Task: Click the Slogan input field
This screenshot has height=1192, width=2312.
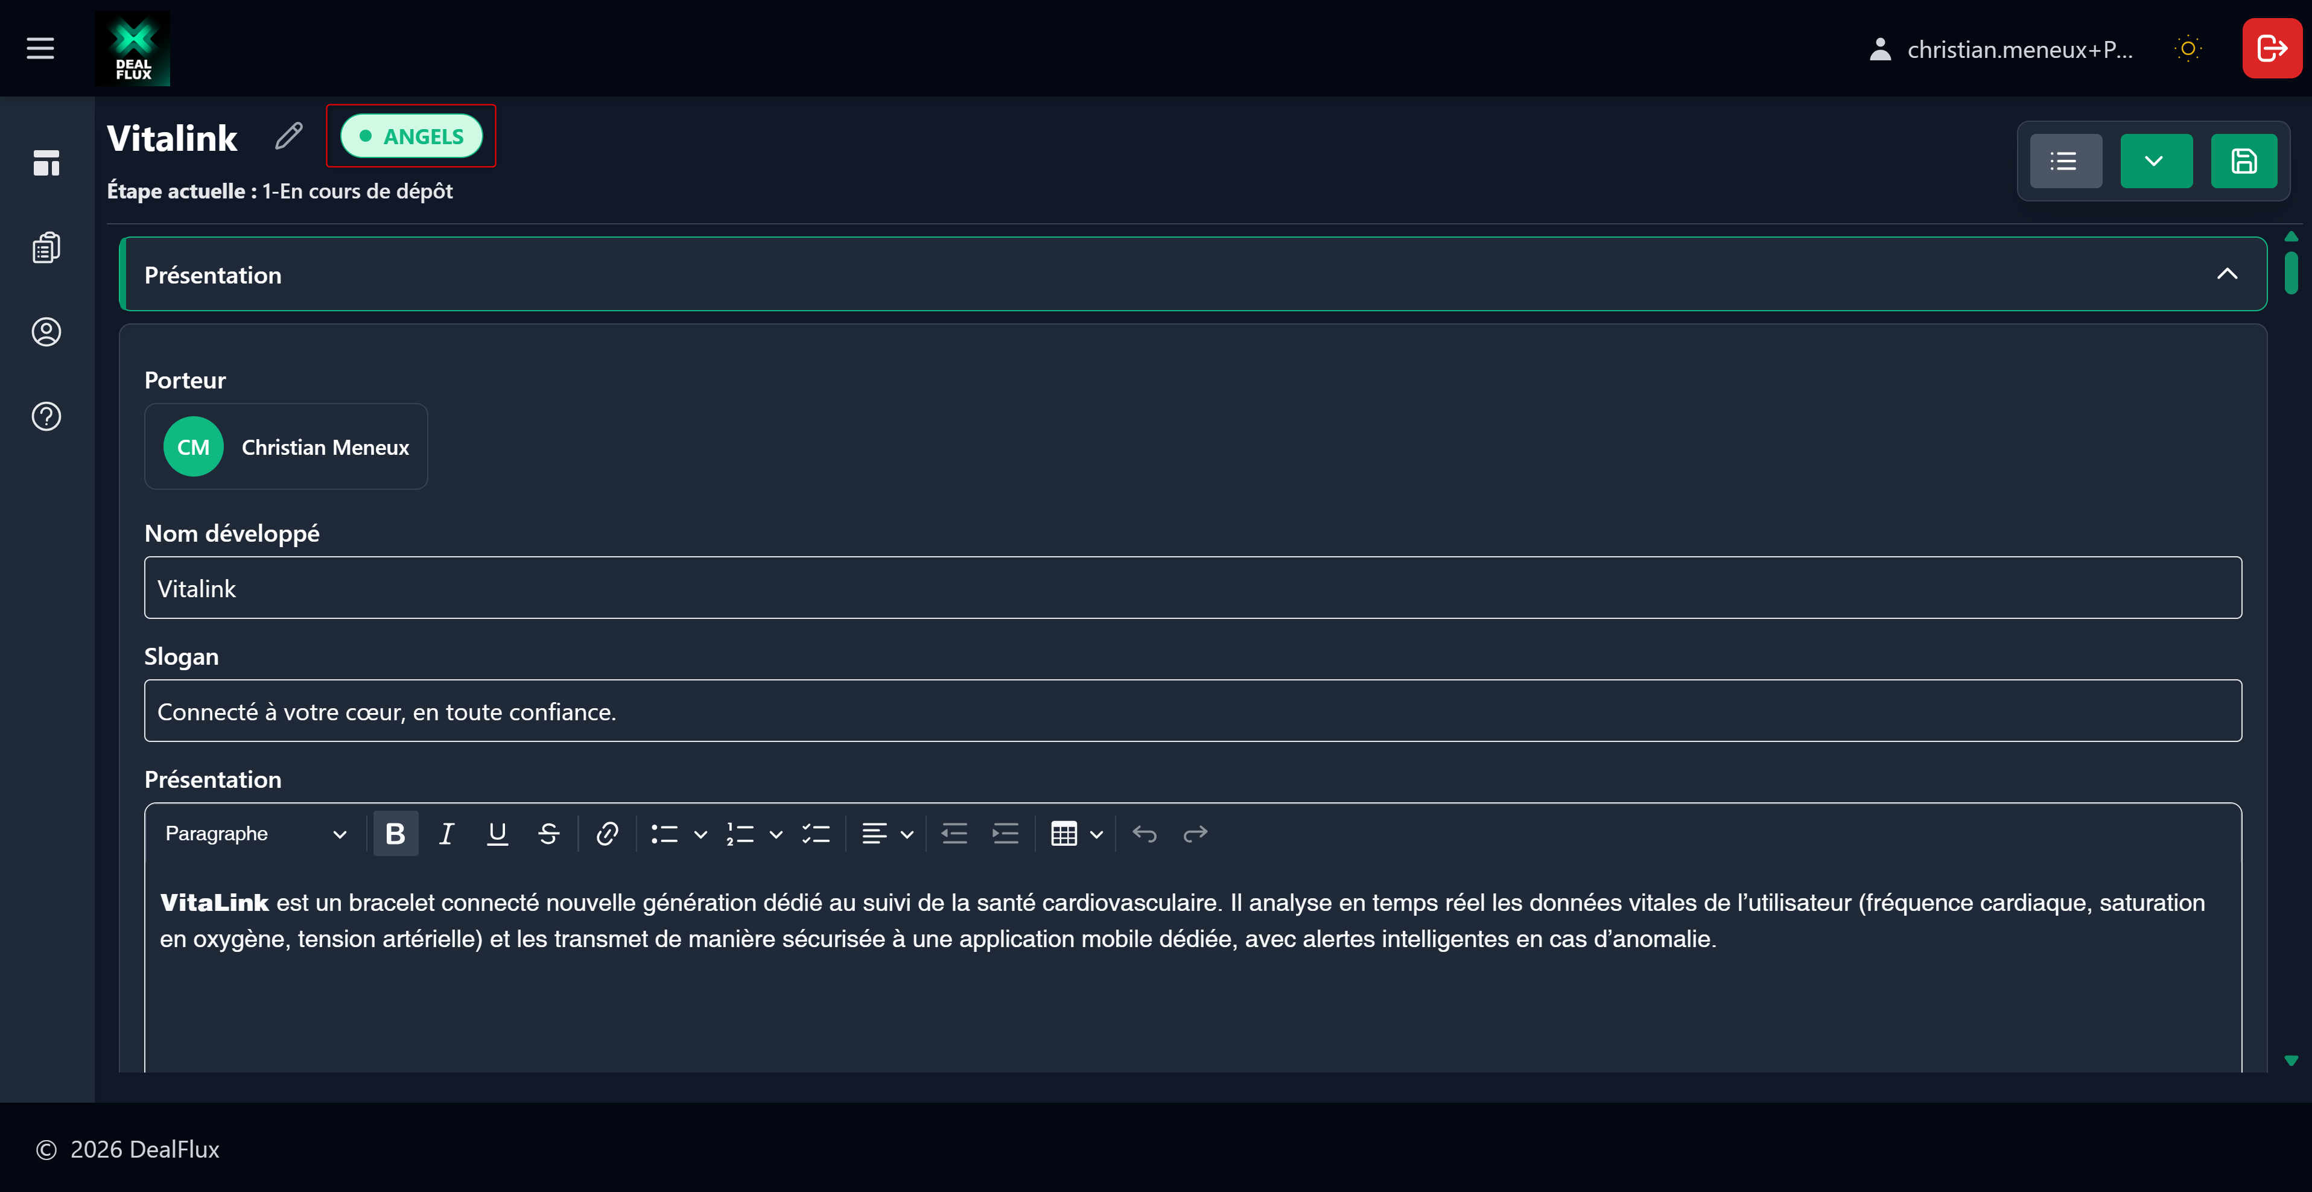Action: tap(1192, 711)
